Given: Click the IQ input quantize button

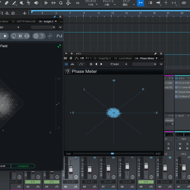Looking at the screenshot, I should point(77,3).
